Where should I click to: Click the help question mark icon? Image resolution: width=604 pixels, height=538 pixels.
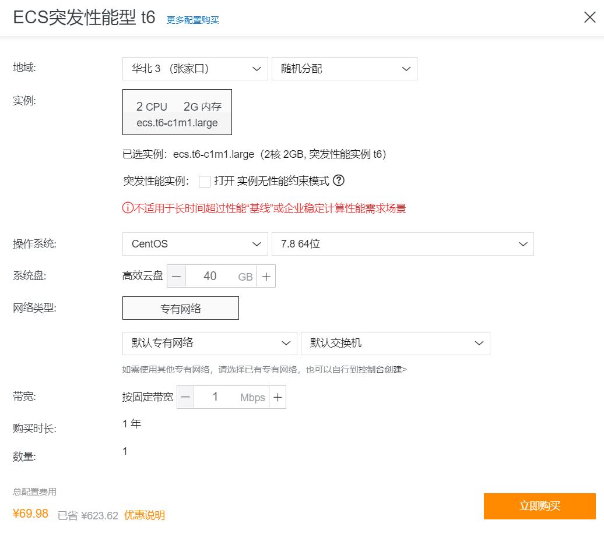point(339,180)
